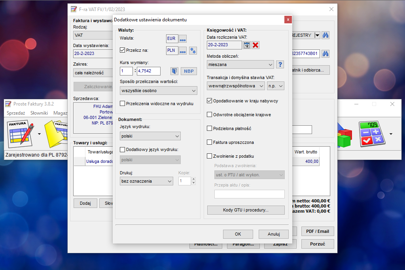The width and height of the screenshot is (405, 270).
Task: Clear VAT settlement date with red X
Action: 255,45
